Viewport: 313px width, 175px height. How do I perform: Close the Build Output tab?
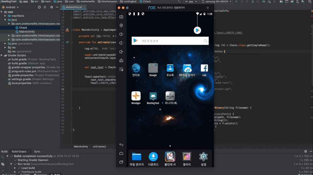[29, 151]
